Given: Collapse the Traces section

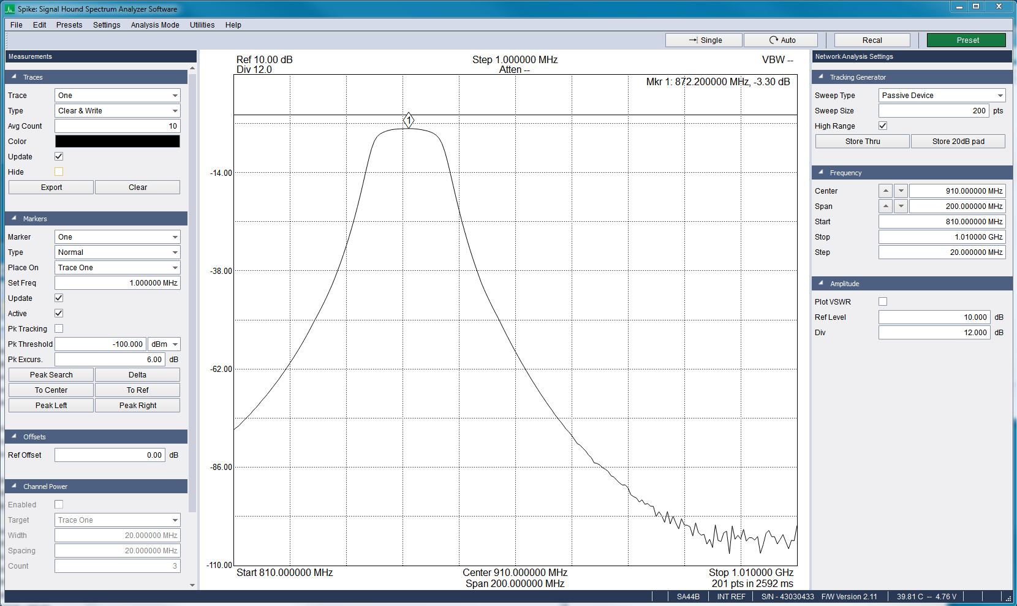Looking at the screenshot, I should click(13, 77).
